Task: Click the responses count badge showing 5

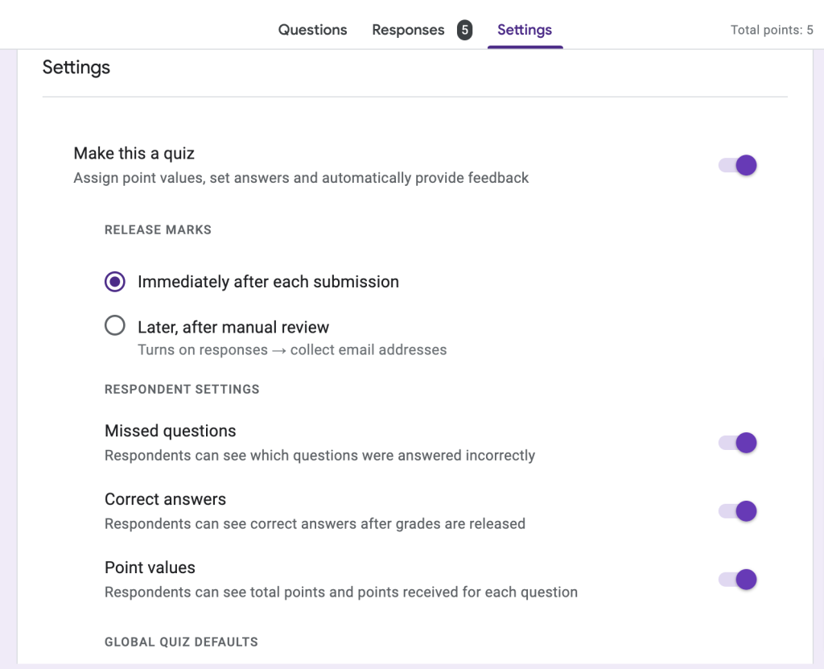Action: 464,31
